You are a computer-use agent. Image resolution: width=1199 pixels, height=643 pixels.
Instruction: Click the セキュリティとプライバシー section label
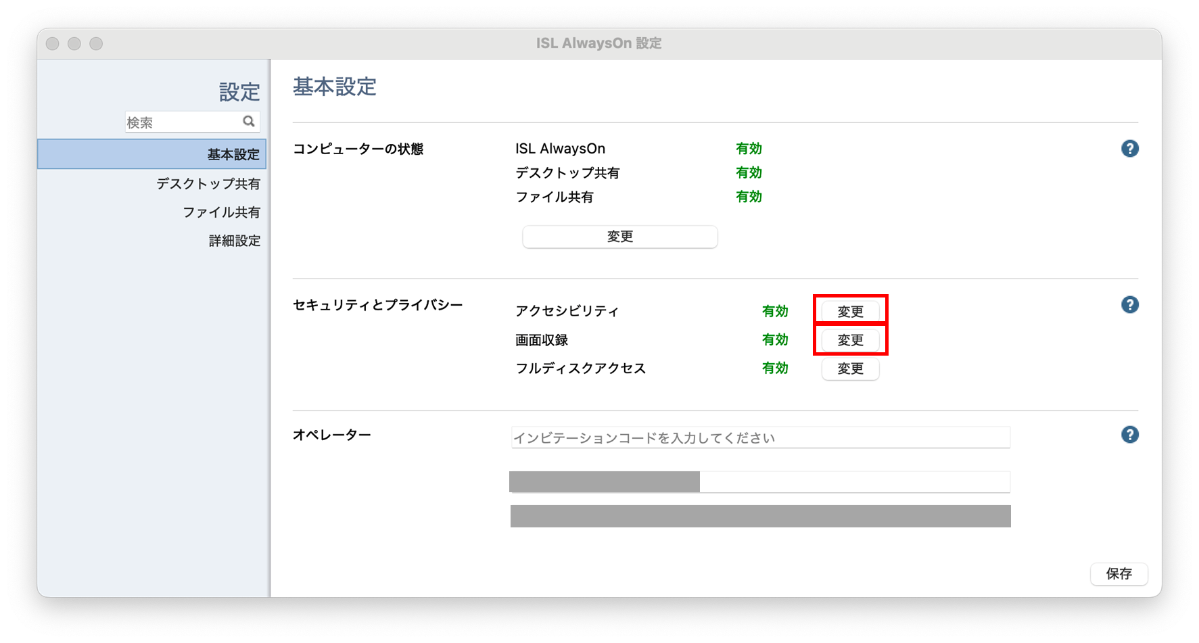377,305
